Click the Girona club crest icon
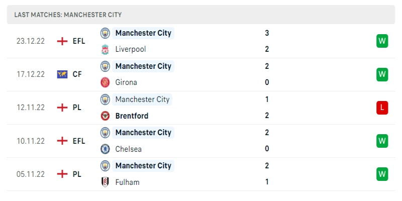Screen dimensions: 402x201 (105, 82)
